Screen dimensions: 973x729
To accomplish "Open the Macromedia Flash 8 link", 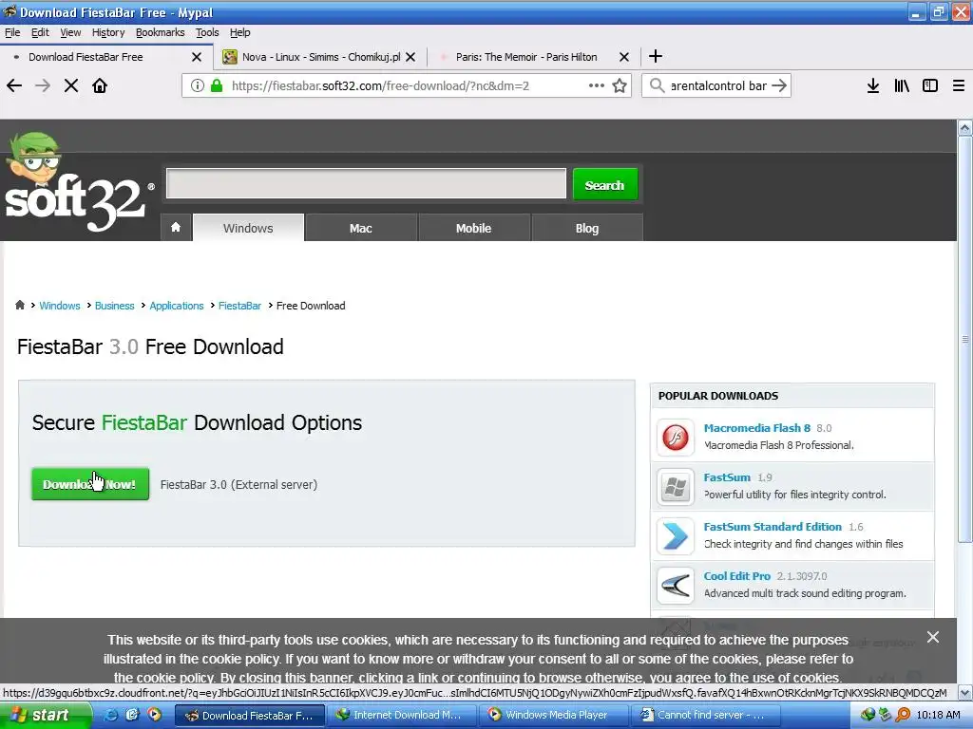I will (757, 428).
